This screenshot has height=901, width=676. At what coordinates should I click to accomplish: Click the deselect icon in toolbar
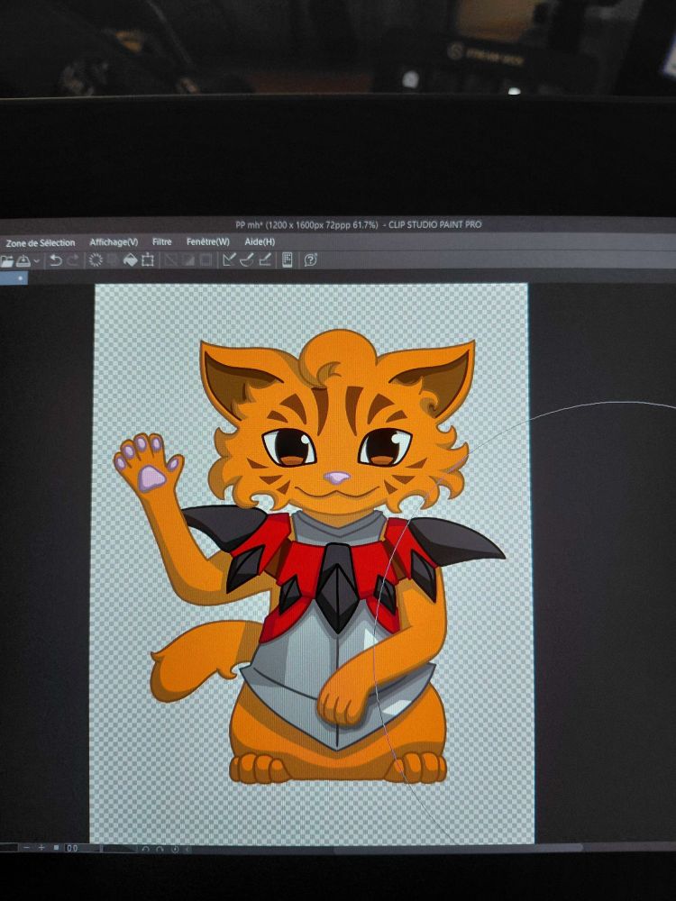coord(170,260)
